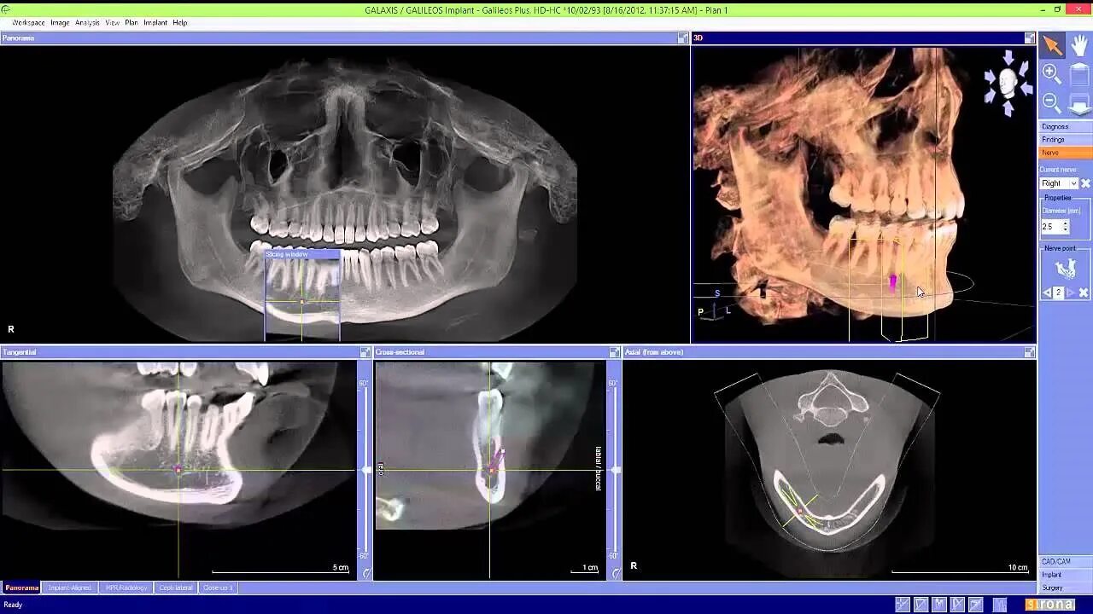Click the bottom arrow below head icon
The width and height of the screenshot is (1093, 614).
tap(1008, 108)
